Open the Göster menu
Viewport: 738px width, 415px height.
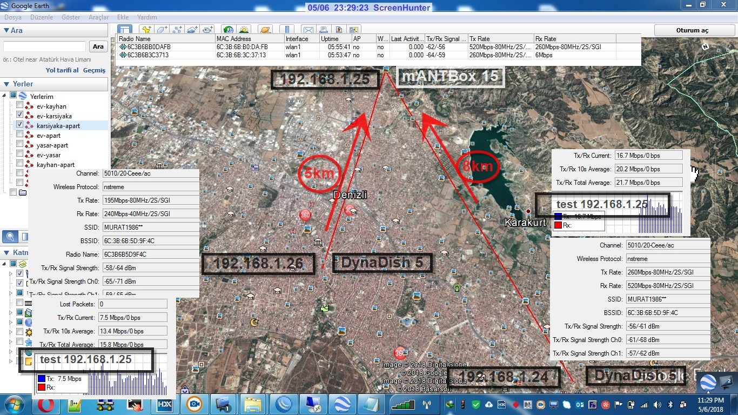(71, 17)
